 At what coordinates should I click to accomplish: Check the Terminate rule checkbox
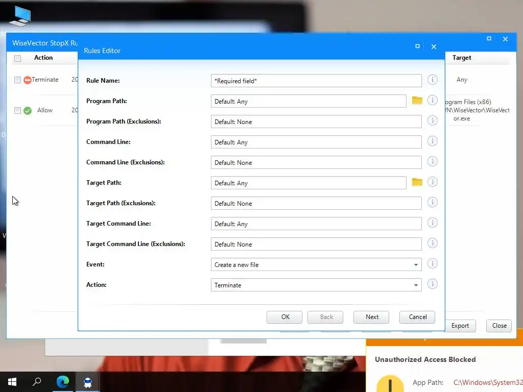(x=18, y=80)
